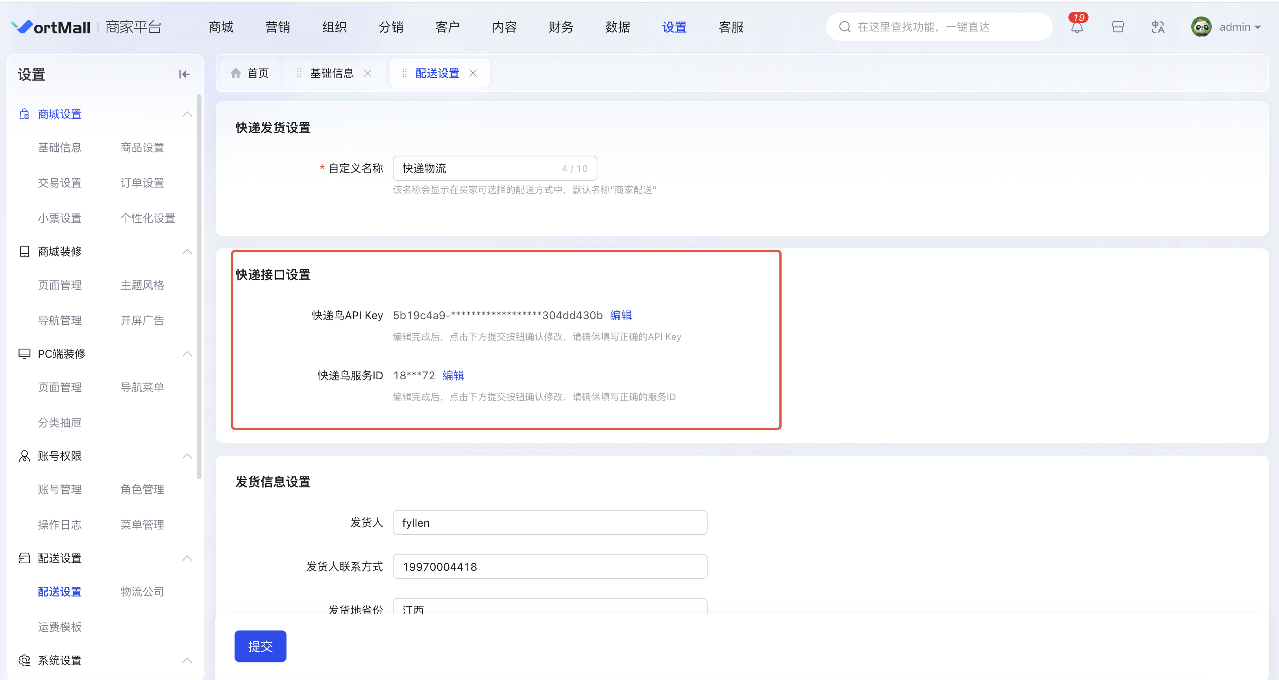Image resolution: width=1279 pixels, height=680 pixels.
Task: Click the language translate icon
Action: click(1157, 27)
